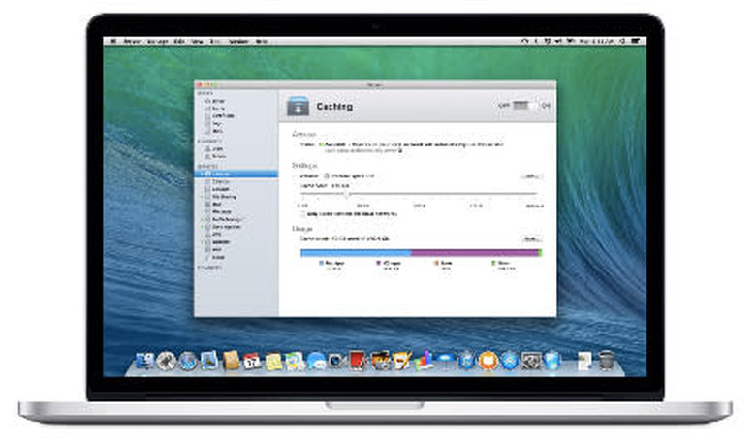Select Certificates in the sidebar
This screenshot has width=756, height=445.
223,115
